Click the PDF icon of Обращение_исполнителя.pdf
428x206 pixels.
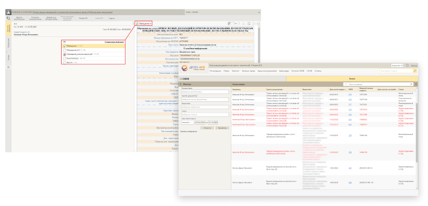coord(64,54)
